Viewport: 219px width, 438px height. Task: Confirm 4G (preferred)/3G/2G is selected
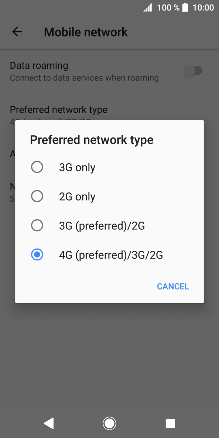[37, 254]
